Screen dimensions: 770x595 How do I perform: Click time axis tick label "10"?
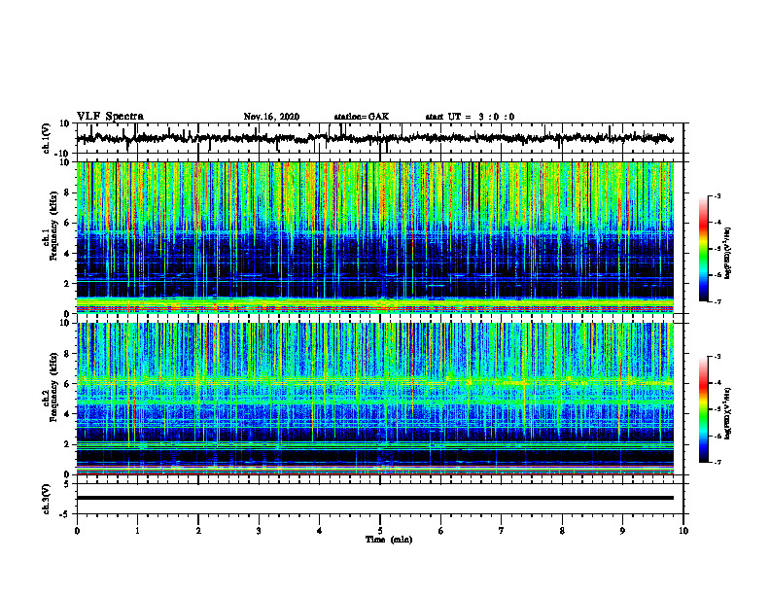[x=683, y=531]
